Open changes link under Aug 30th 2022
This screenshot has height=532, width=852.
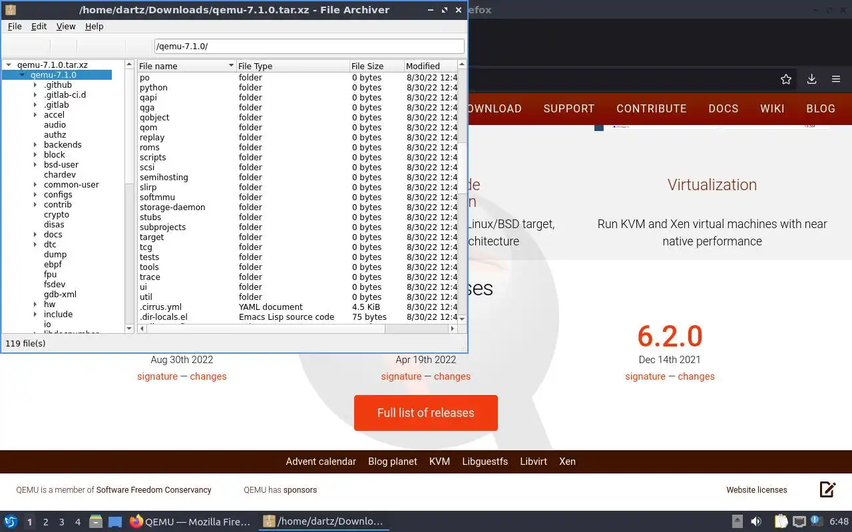click(208, 376)
